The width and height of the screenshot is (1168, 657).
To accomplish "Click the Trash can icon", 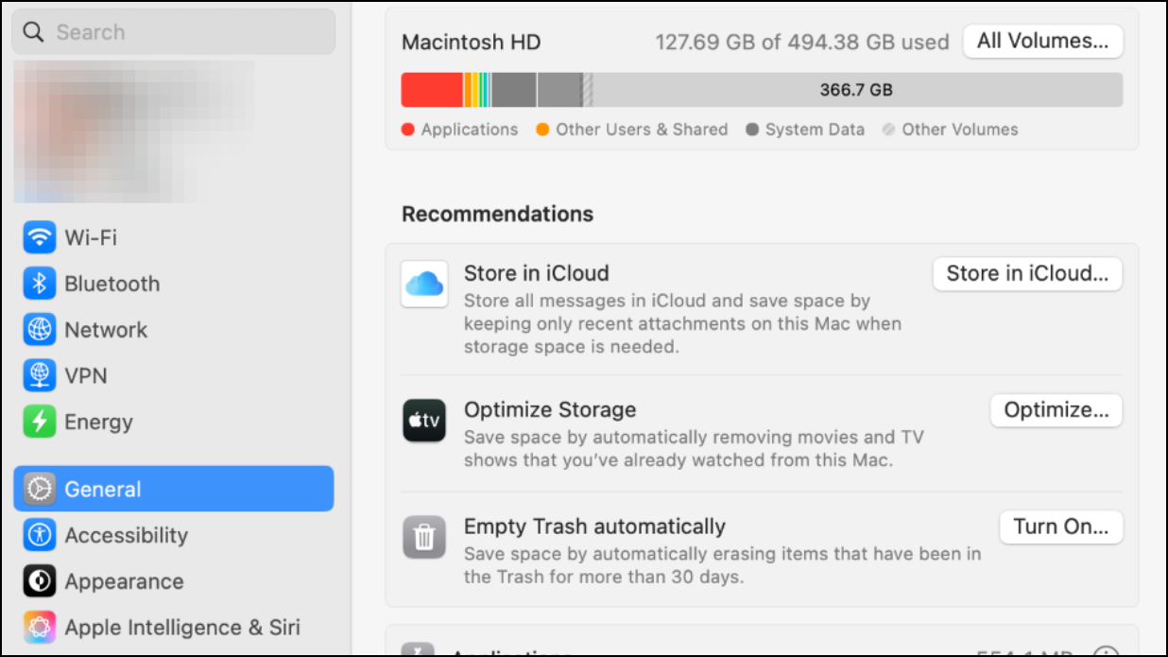I will [424, 538].
